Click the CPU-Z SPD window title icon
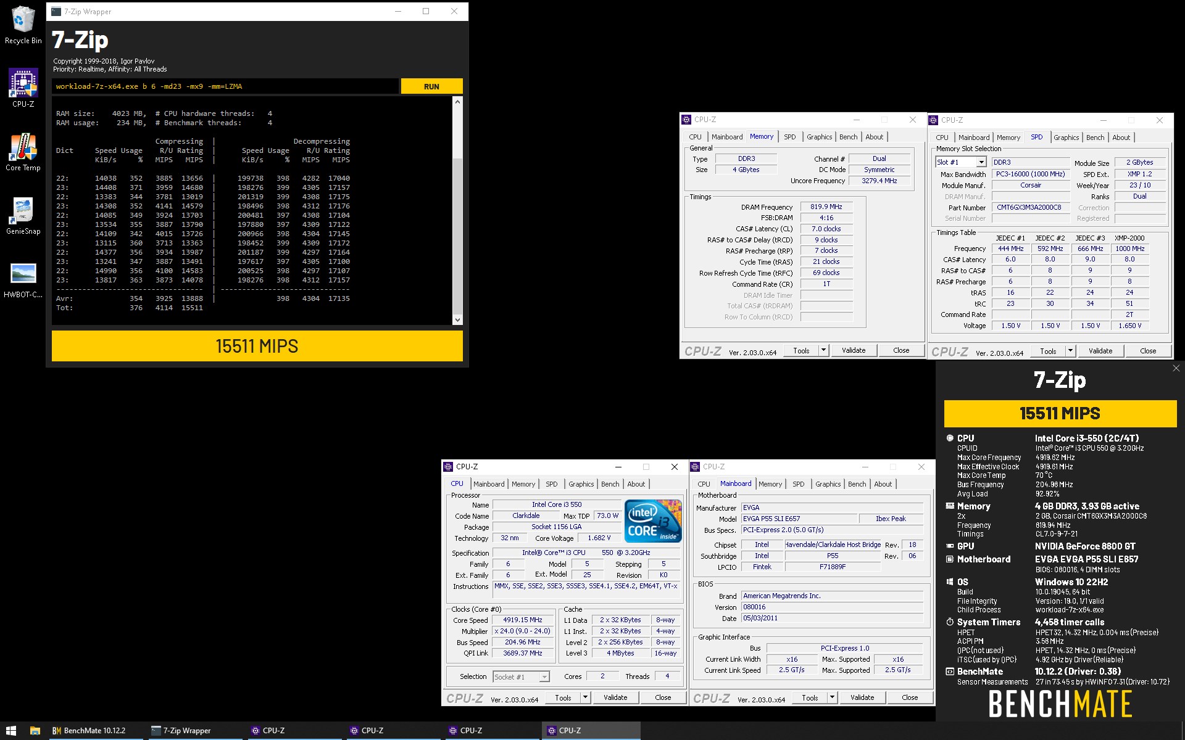Viewport: 1185px width, 740px height. (x=933, y=120)
